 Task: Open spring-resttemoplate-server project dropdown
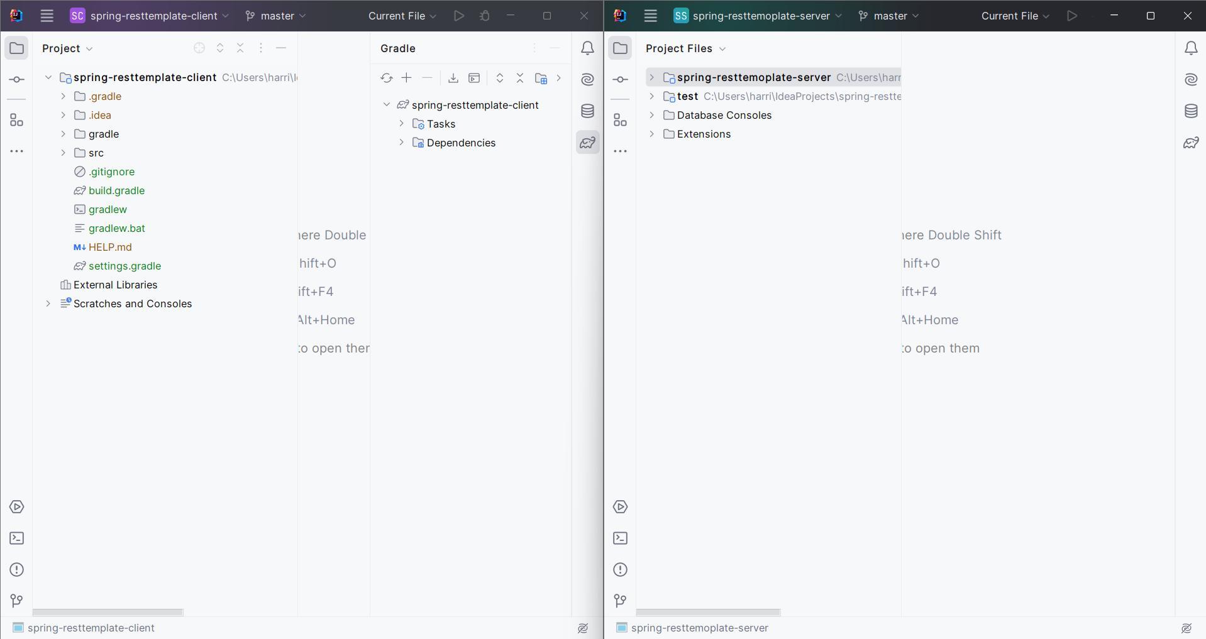click(x=758, y=16)
